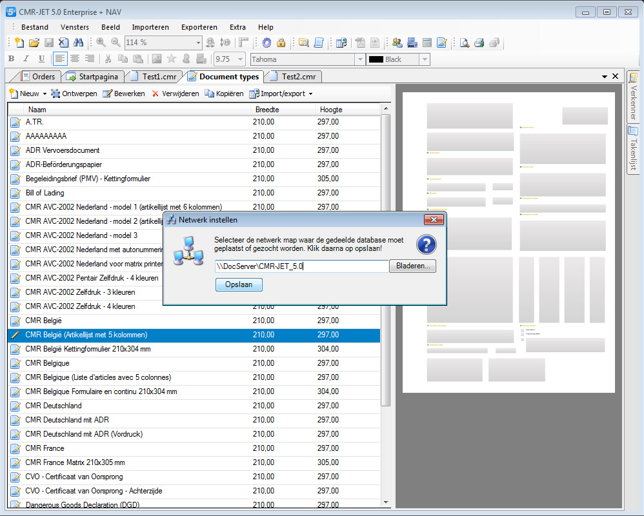Click the Bladeren... browse button

point(412,266)
